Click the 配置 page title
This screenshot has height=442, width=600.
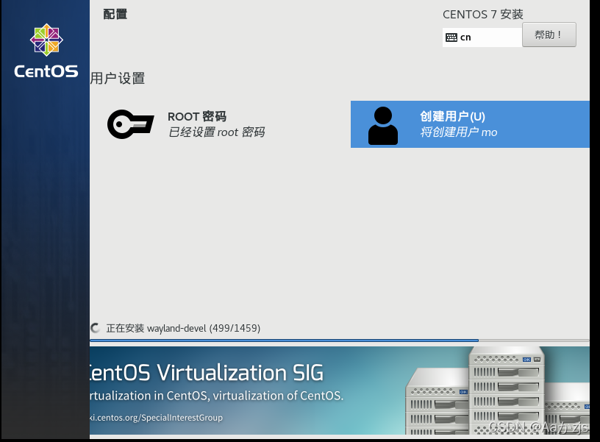coord(115,14)
